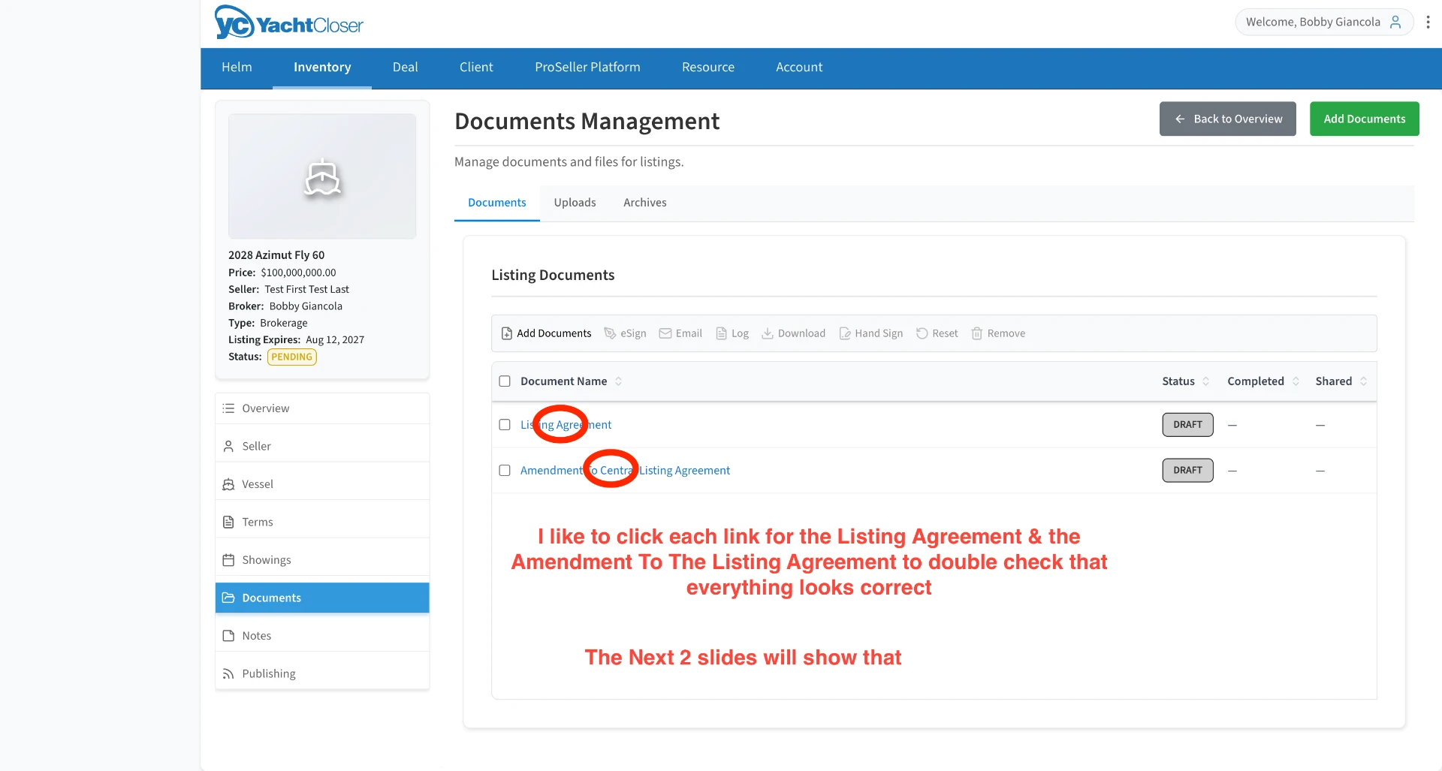Click the Welcome, Bobby Giancola text
Viewport: 1442px width, 771px height.
point(1313,22)
